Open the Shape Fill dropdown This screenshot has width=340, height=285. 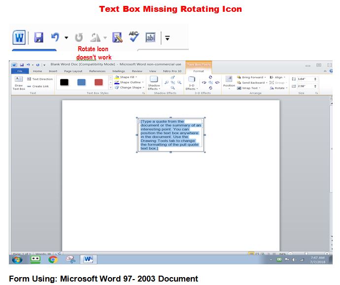(126, 77)
